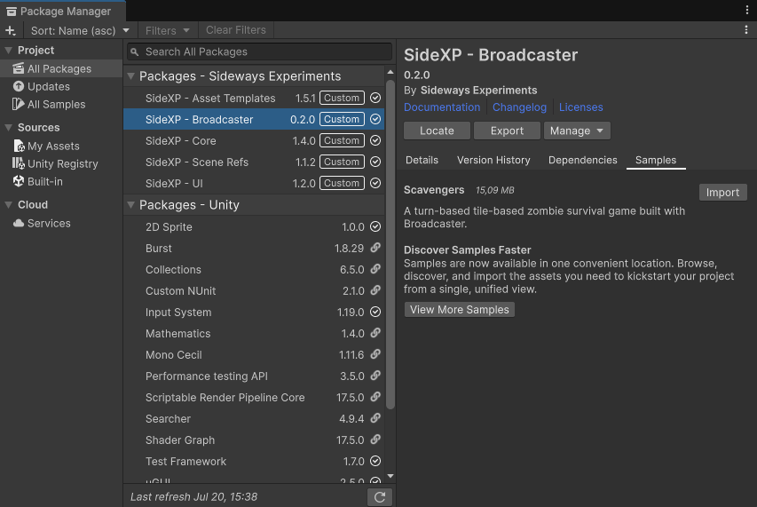757x507 pixels.
Task: Click installed checkmark icon for Input System
Action: point(375,312)
